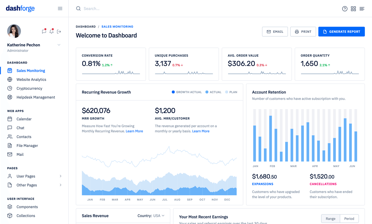Open the bell notifications icon
This screenshot has height=224, width=372.
click(x=52, y=31)
